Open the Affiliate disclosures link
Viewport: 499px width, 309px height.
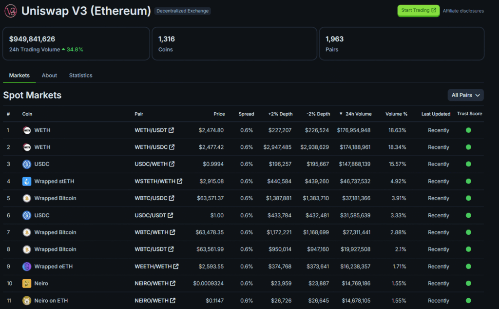click(463, 11)
